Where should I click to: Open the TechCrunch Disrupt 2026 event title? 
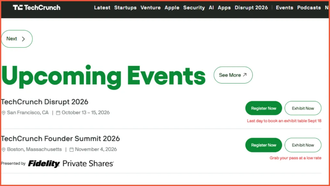point(44,102)
